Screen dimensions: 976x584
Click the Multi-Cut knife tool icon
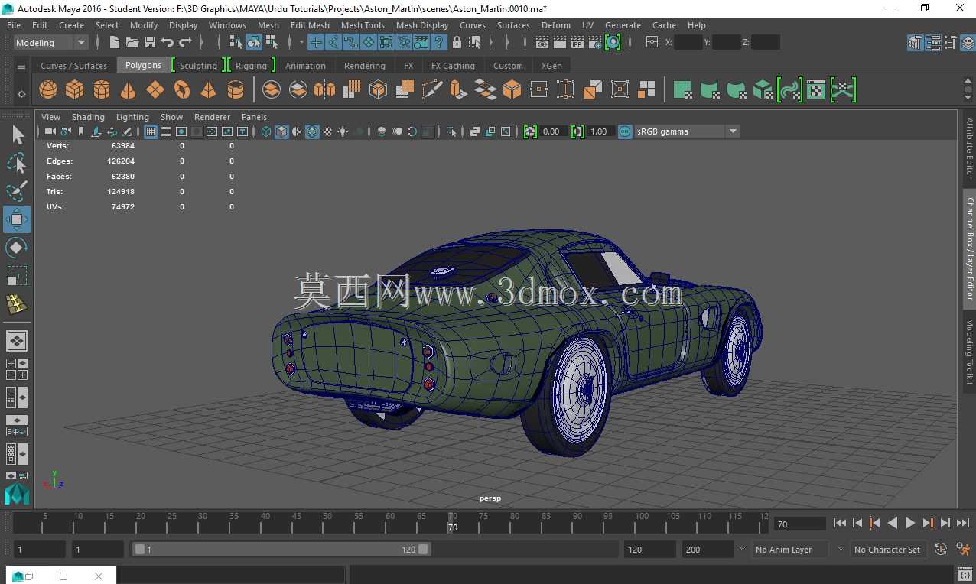tap(432, 90)
